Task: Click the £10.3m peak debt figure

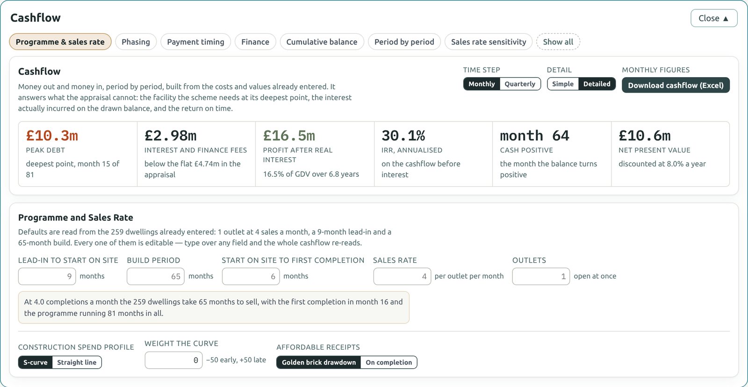Action: [52, 136]
